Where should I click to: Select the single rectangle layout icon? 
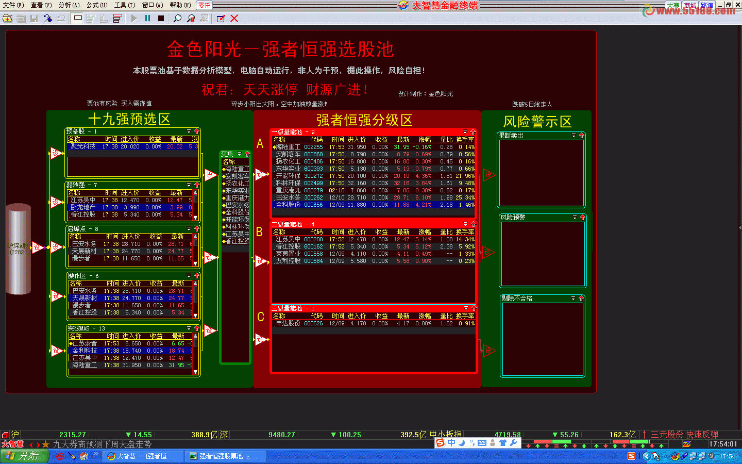pos(78,18)
